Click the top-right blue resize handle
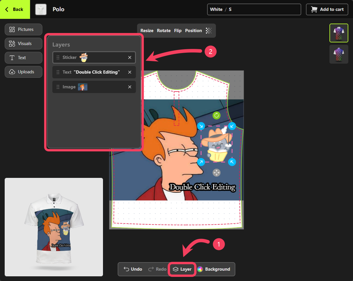Screen dimensions: 353x281 click(x=232, y=126)
